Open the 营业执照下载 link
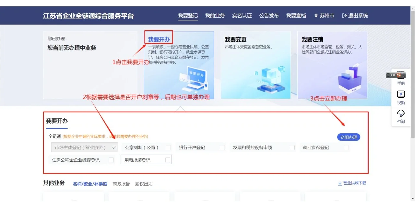415x207 pixels. tap(355, 183)
